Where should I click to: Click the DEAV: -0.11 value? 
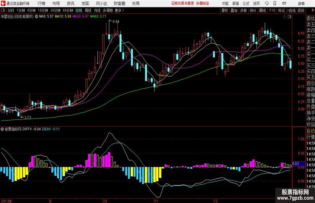pos(51,129)
